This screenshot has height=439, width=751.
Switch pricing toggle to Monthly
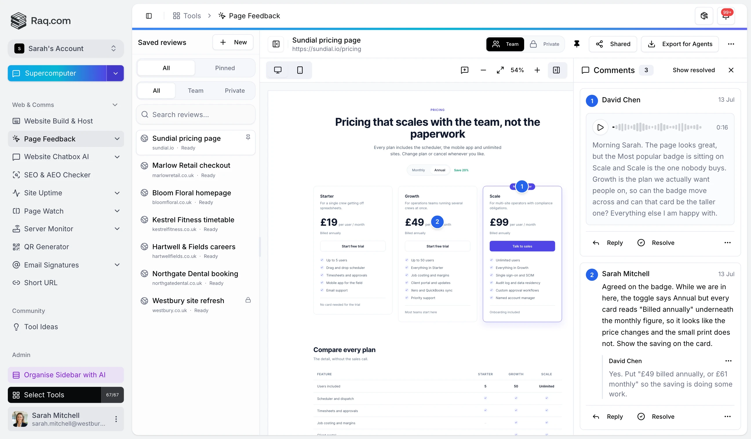[x=418, y=170]
